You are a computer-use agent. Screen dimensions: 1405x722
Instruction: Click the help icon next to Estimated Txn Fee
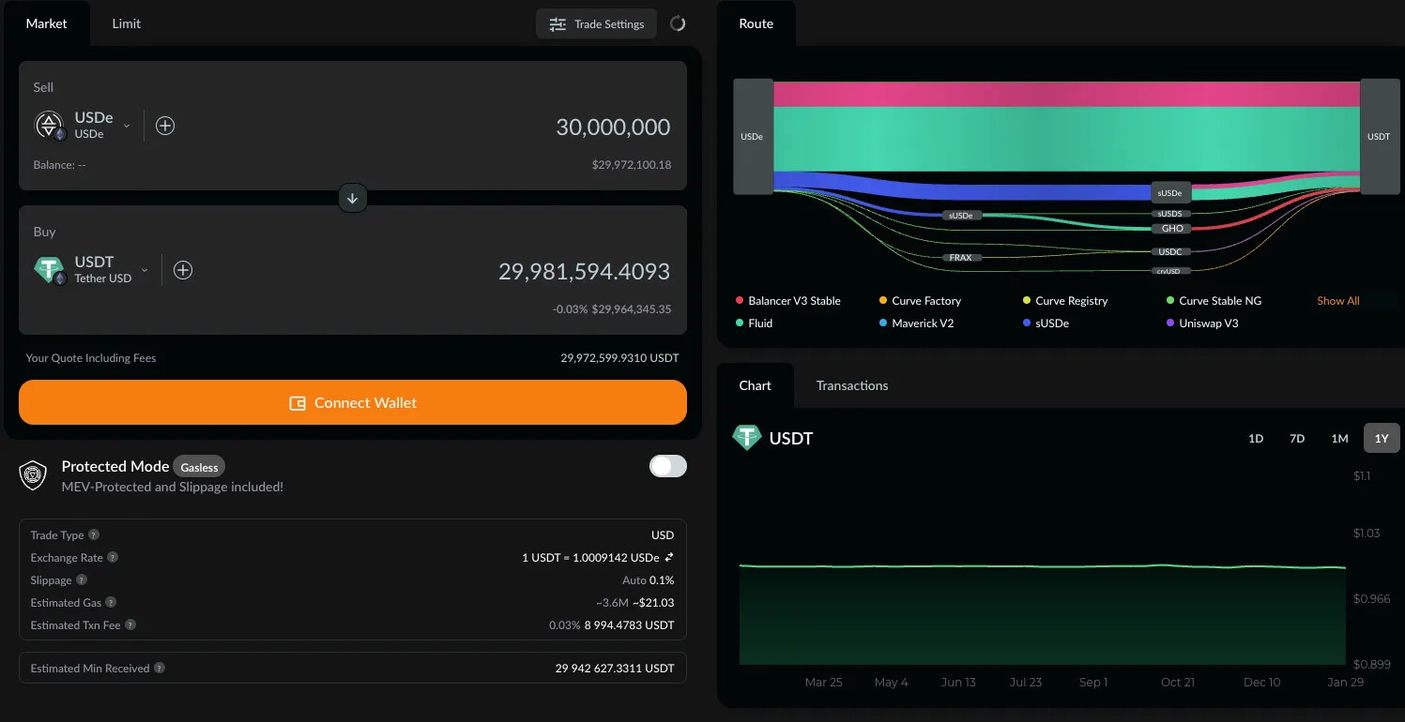(x=130, y=625)
